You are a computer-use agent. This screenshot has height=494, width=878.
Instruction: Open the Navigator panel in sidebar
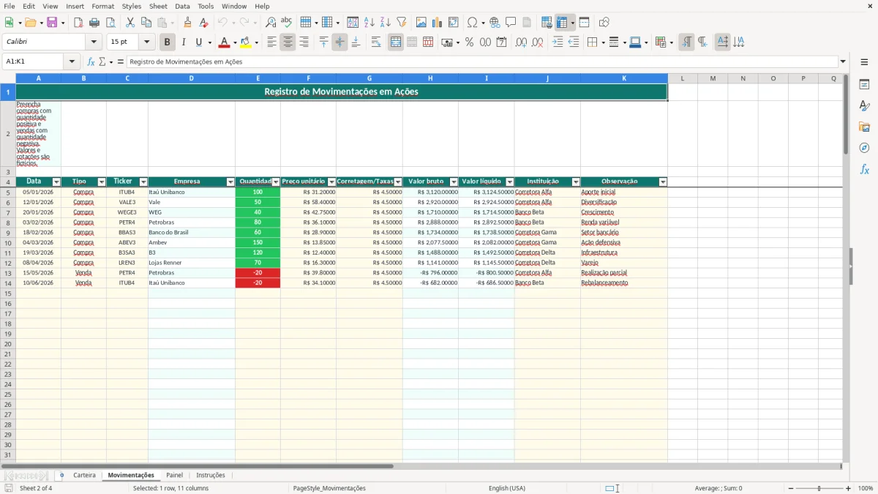point(864,148)
